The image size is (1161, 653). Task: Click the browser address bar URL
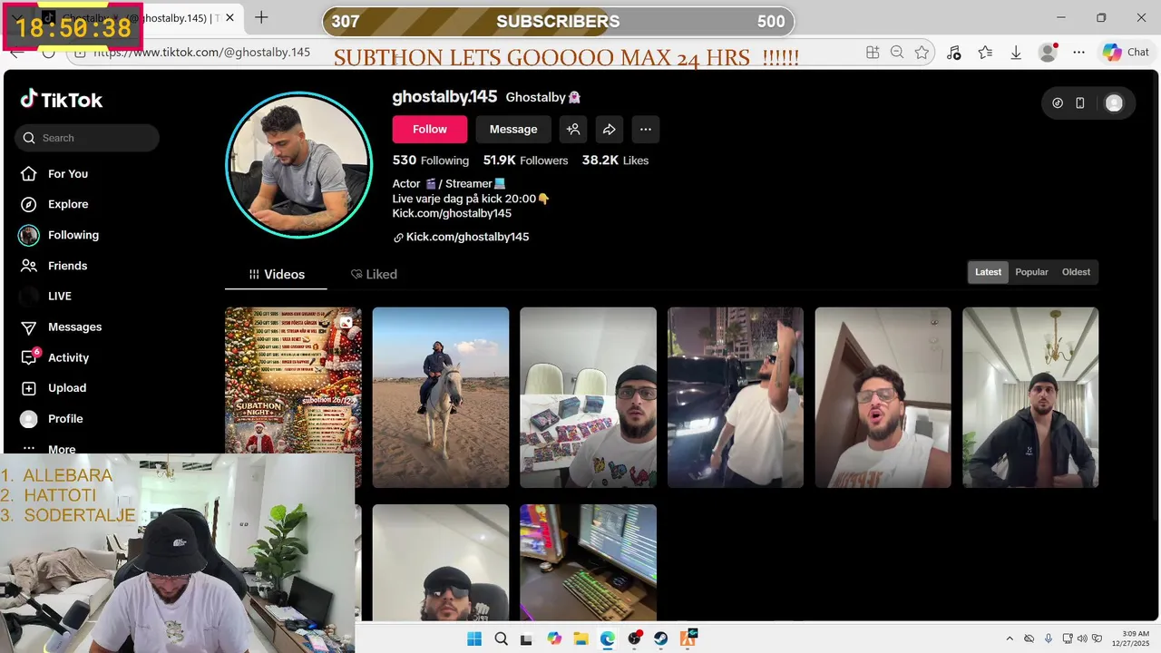click(202, 53)
